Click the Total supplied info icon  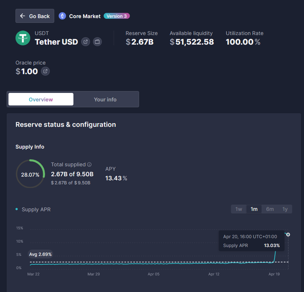point(89,164)
